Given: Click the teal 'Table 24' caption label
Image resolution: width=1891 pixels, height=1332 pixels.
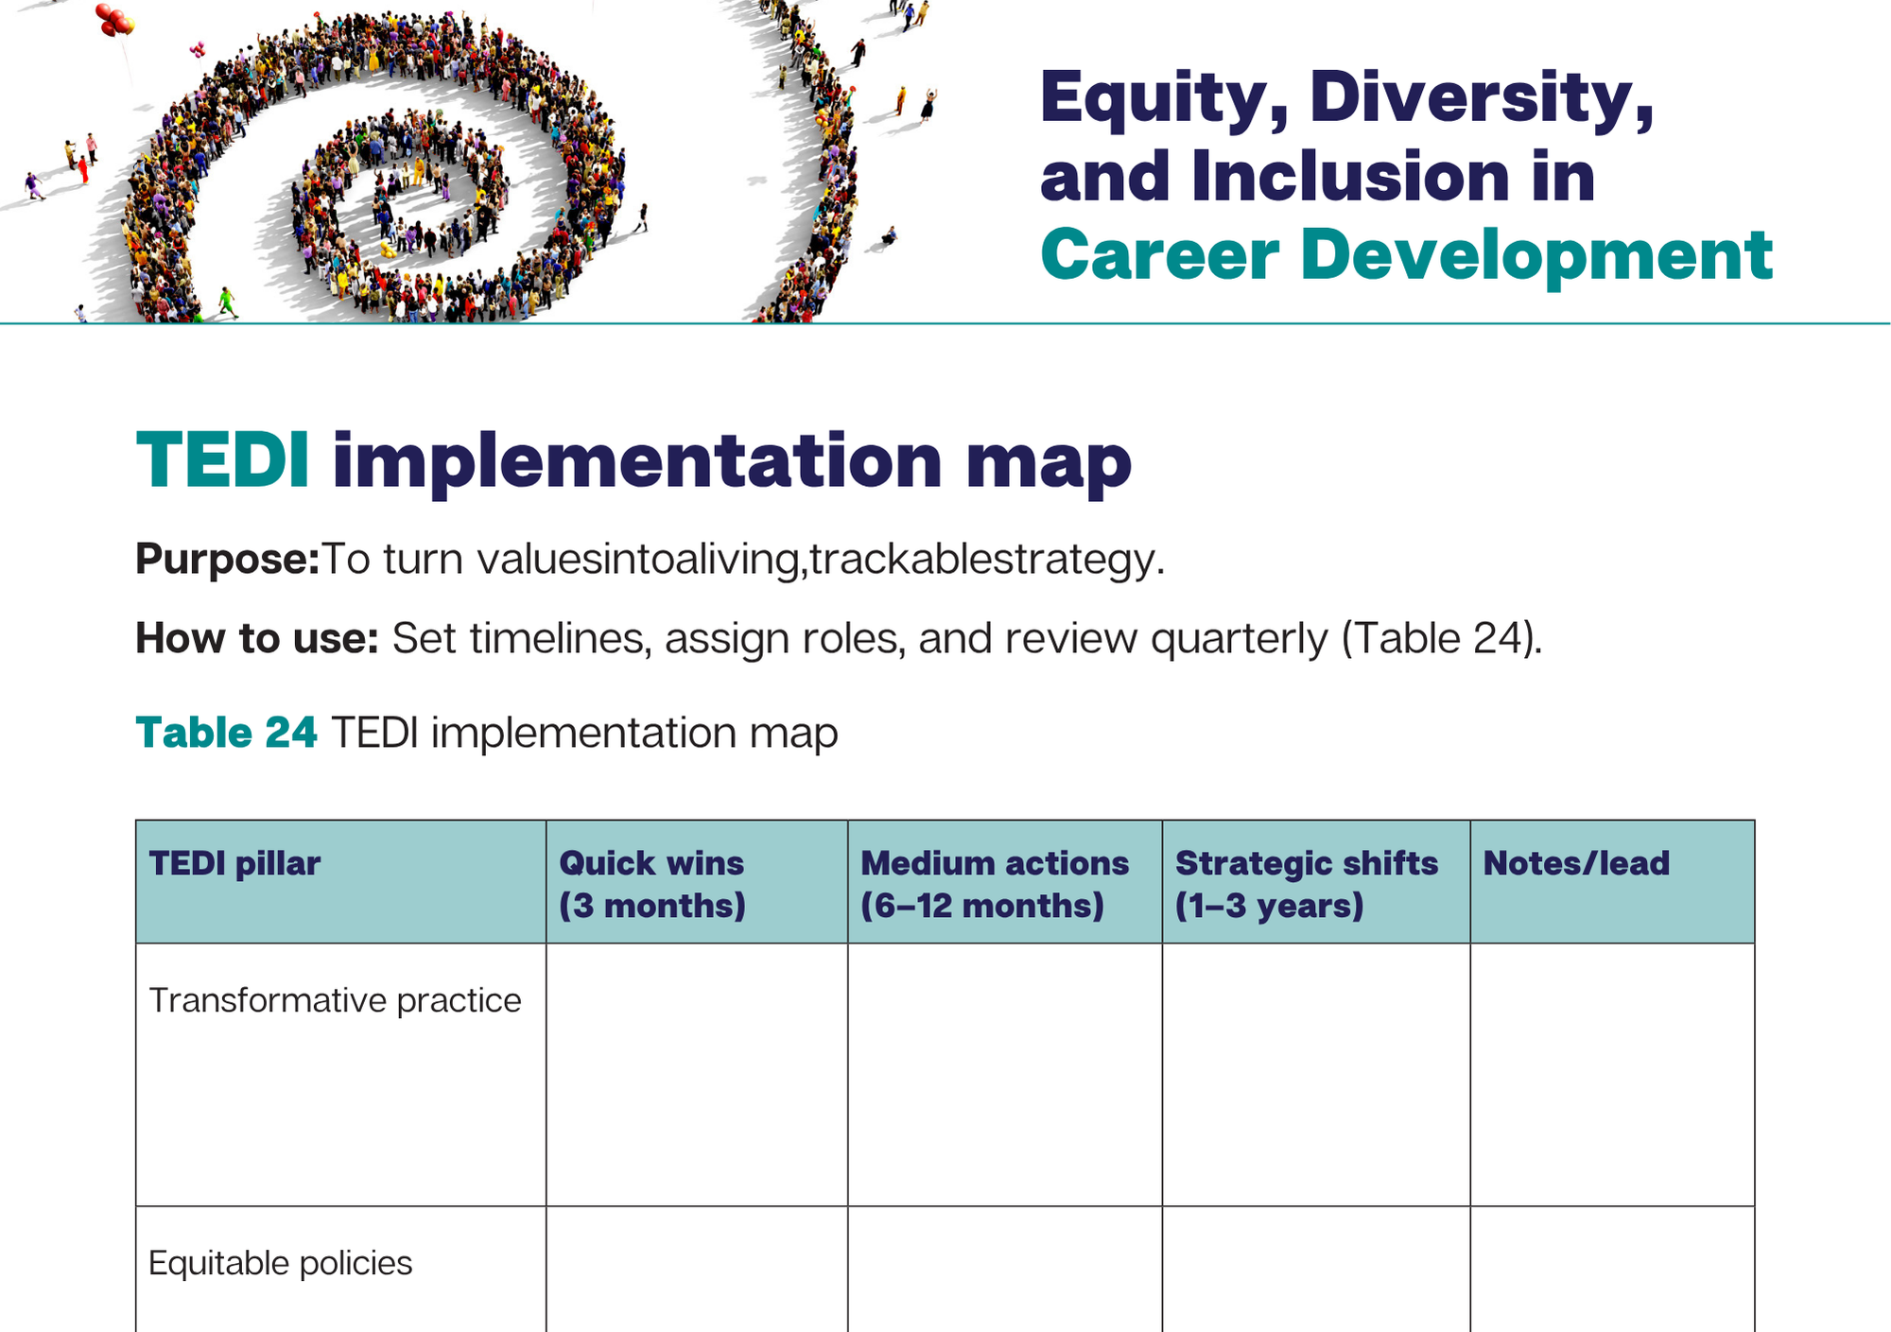Looking at the screenshot, I should 226,733.
